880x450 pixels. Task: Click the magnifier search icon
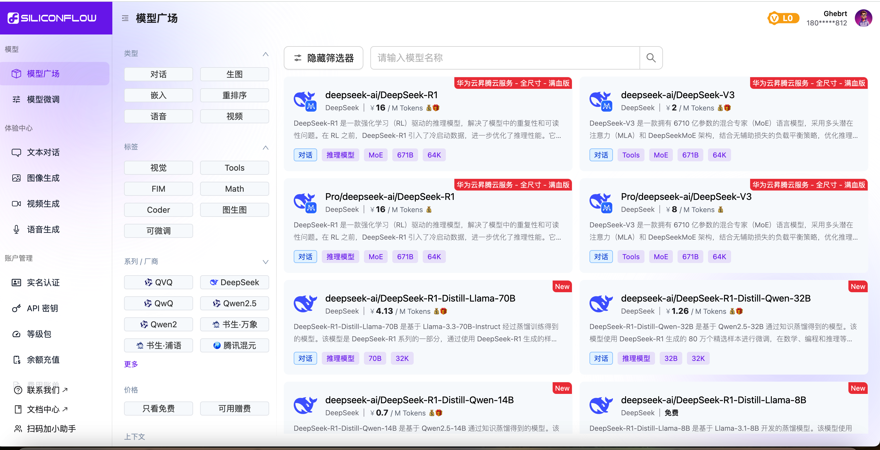[x=651, y=58]
